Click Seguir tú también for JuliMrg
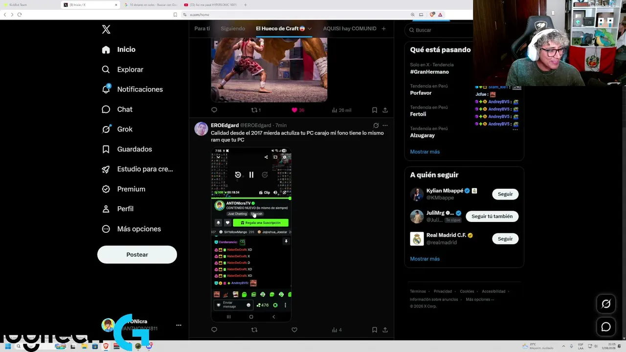Screen dimensions: 626x352 tap(492, 216)
